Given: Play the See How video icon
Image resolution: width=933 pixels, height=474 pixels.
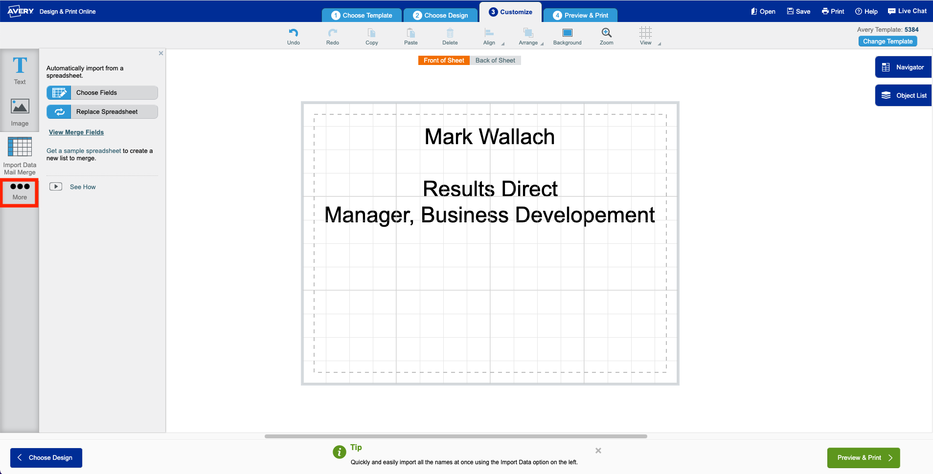Looking at the screenshot, I should point(56,186).
